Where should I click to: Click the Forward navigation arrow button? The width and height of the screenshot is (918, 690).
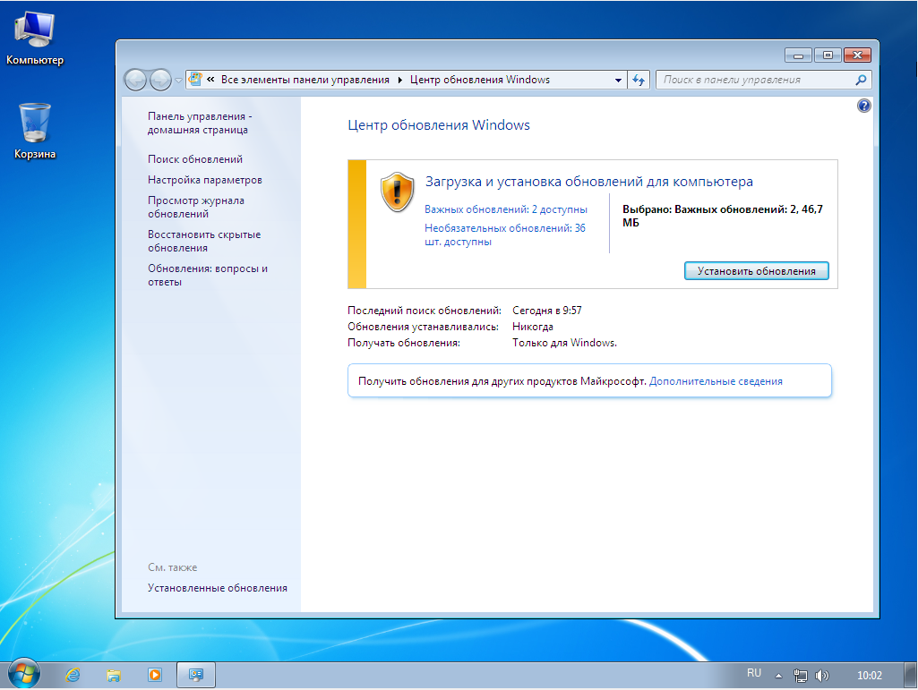click(160, 81)
